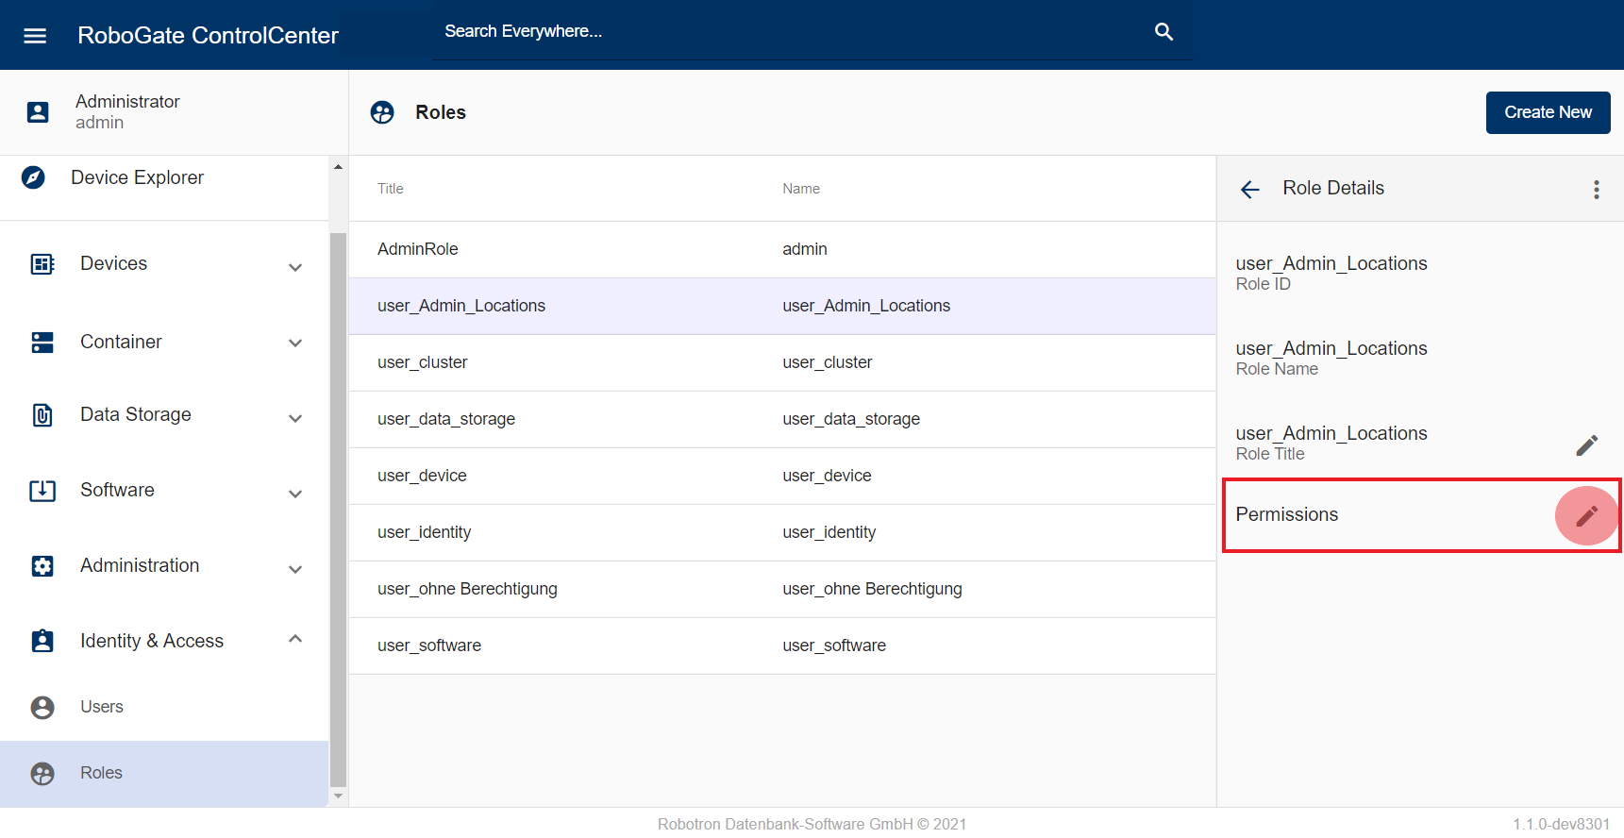
Task: Select the user_device row
Action: (x=782, y=476)
